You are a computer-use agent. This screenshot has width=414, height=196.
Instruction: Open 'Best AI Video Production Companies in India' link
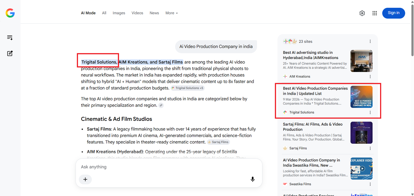(315, 91)
